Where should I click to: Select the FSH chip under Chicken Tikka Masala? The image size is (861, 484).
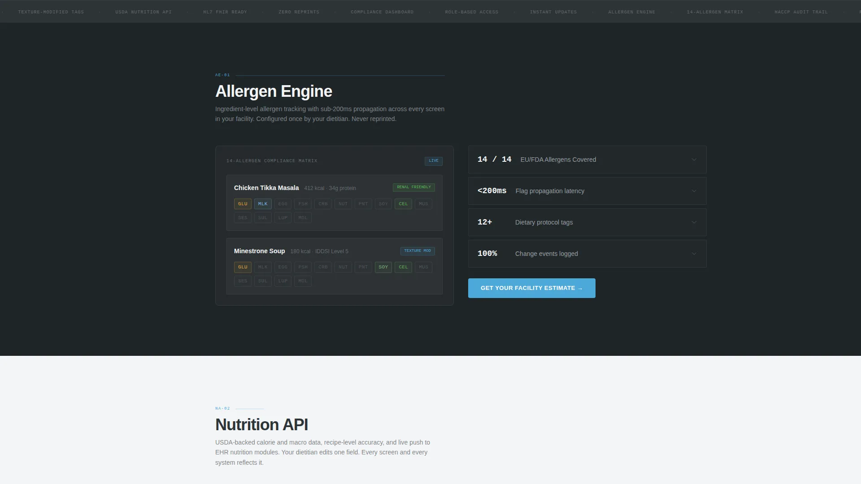coord(303,204)
